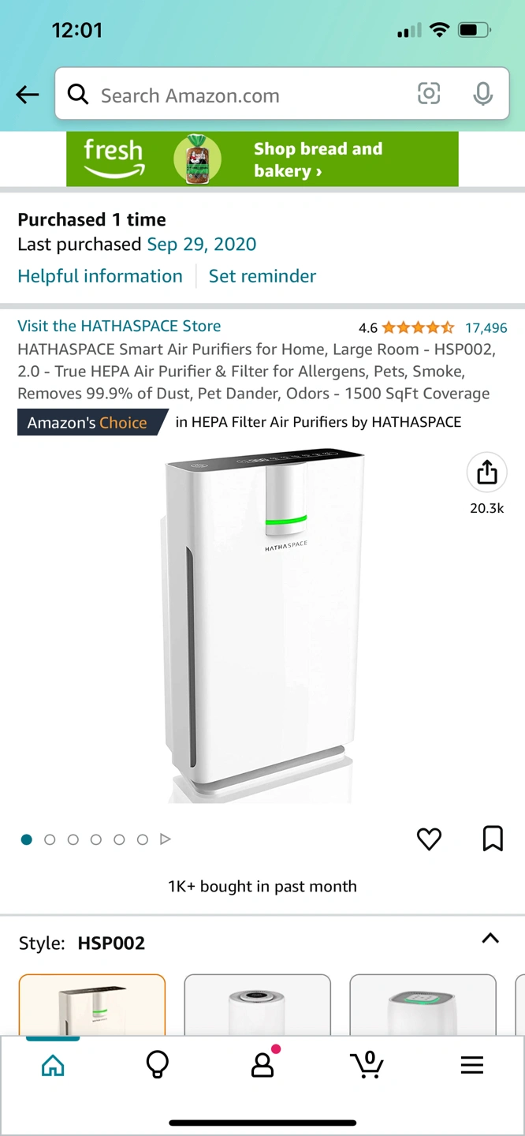Screen dimensions: 525x1136
Task: Tap the microphone voice search icon
Action: pos(483,95)
